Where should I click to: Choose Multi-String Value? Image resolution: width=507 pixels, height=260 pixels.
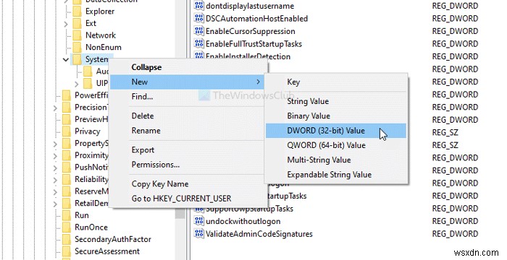[x=336, y=160]
